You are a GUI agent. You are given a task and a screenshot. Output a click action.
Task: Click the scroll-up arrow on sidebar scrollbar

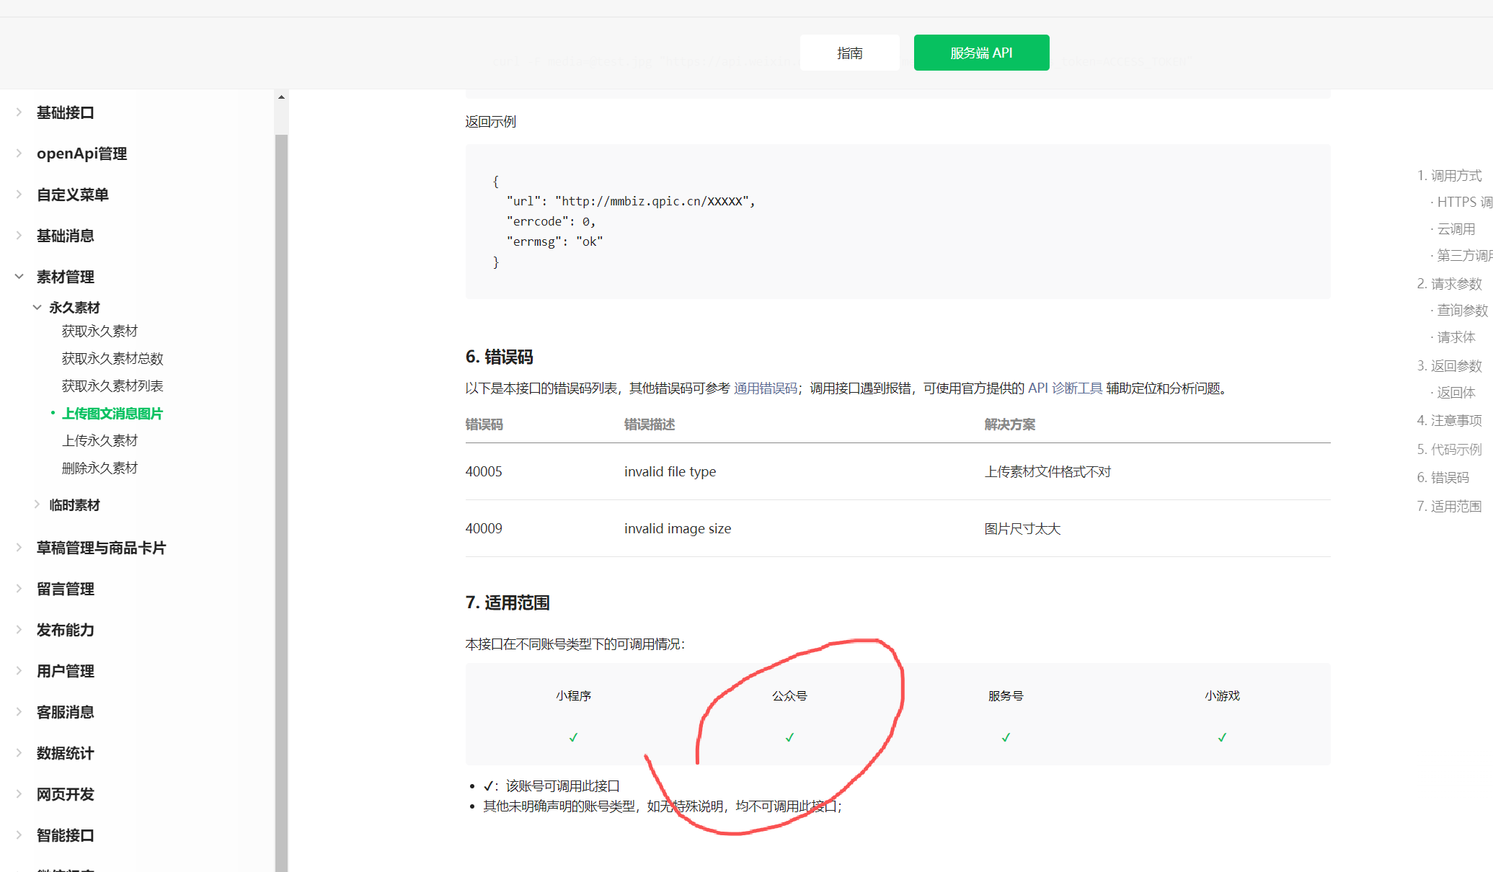pyautogui.click(x=281, y=97)
